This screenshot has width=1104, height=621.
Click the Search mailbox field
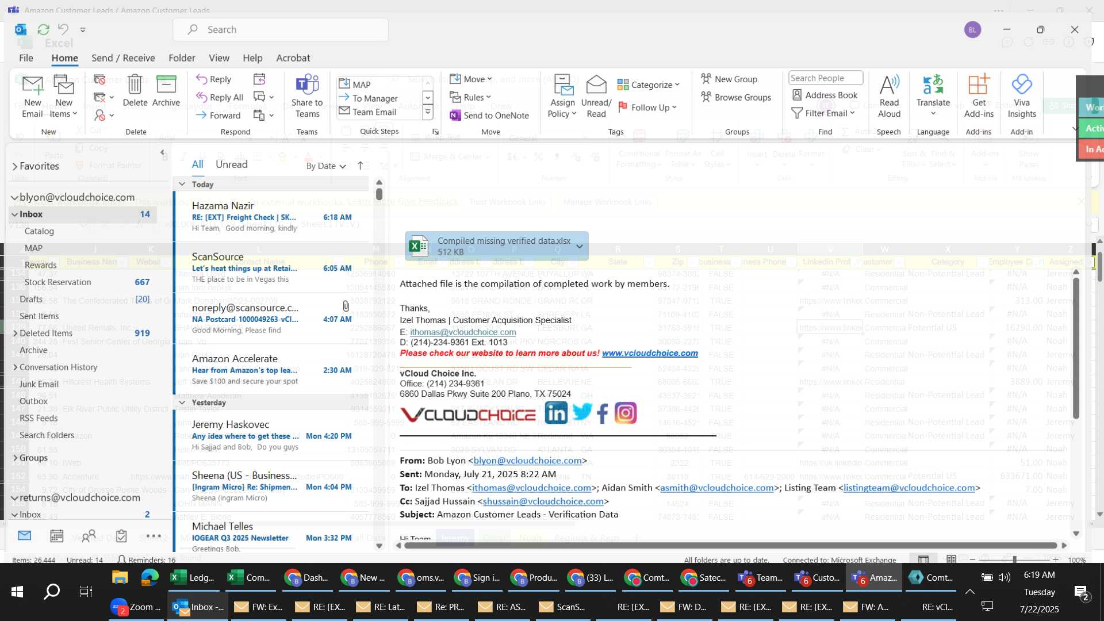pyautogui.click(x=281, y=29)
